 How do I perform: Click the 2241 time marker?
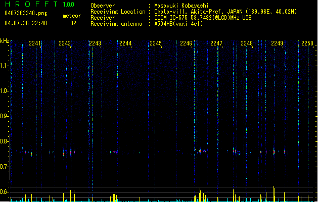coord(35,43)
